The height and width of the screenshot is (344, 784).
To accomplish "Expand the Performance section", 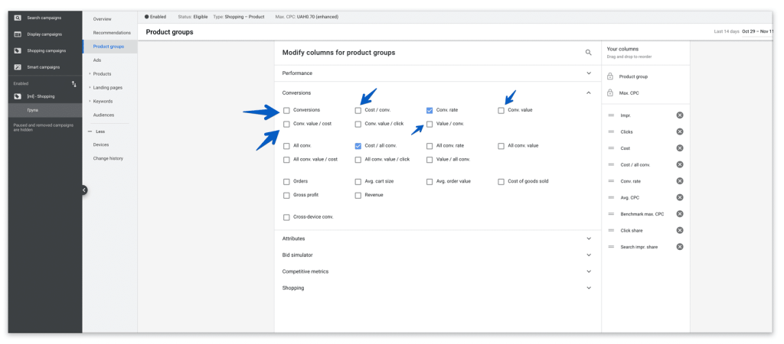I will point(588,73).
